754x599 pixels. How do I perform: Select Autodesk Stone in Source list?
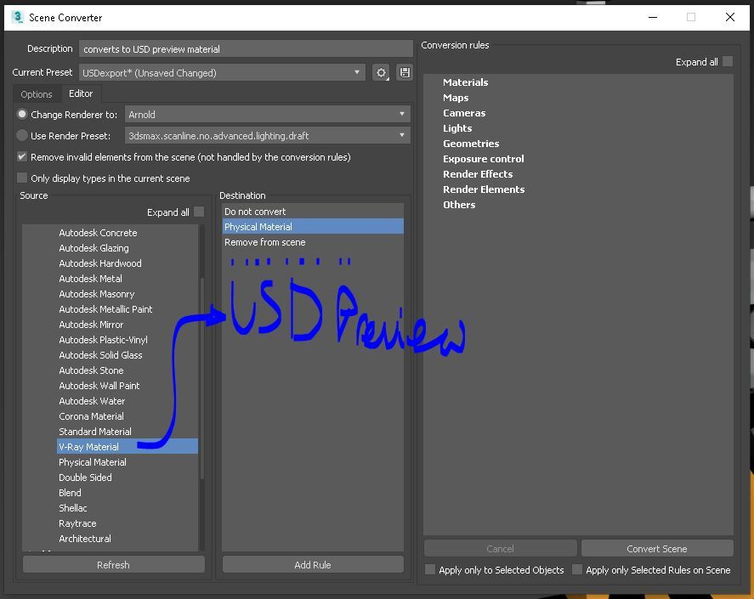pyautogui.click(x=91, y=370)
